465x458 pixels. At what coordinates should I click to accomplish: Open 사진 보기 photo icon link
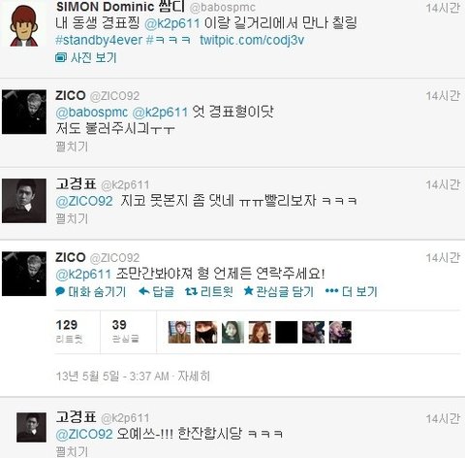tap(60, 58)
